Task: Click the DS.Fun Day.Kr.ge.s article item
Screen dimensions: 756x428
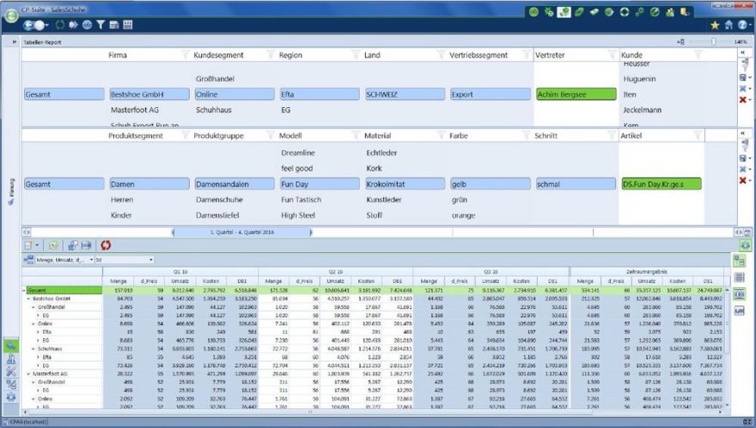Action: click(x=661, y=184)
